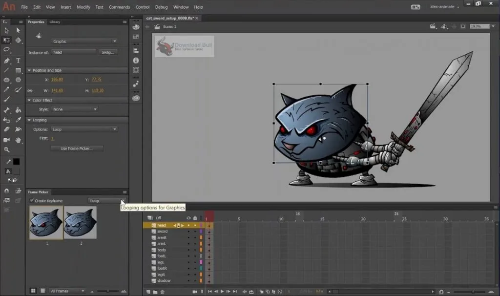
Task: Choose the Eraser tool
Action: [7, 130]
